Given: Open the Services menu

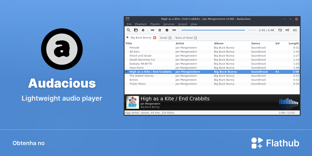Looking at the screenshot, I should 169,24.
